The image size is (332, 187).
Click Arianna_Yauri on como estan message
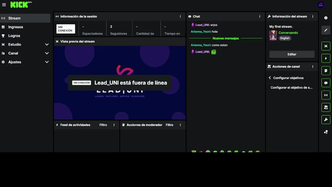pyautogui.click(x=201, y=45)
